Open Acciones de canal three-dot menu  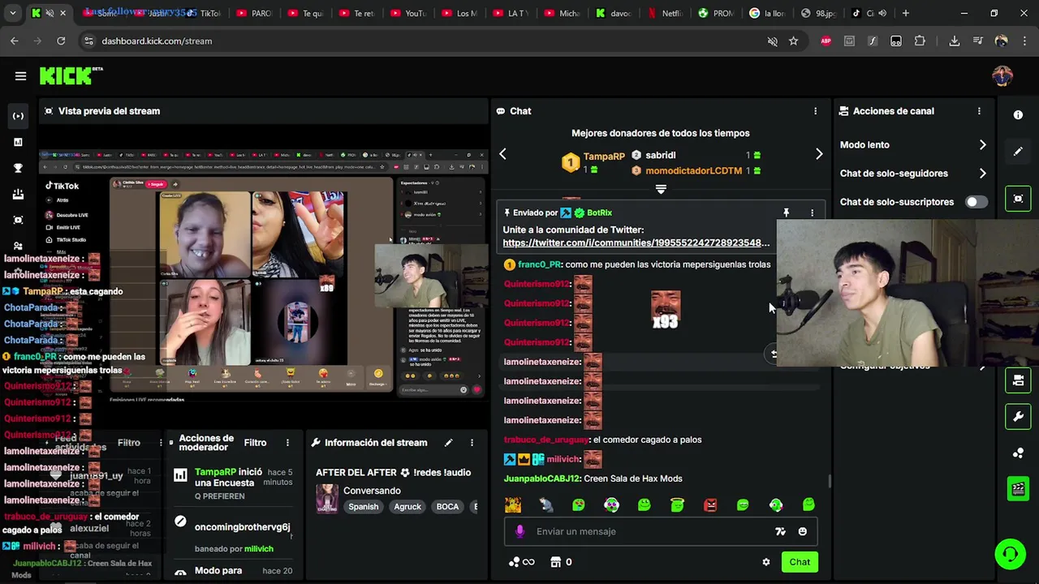point(979,111)
